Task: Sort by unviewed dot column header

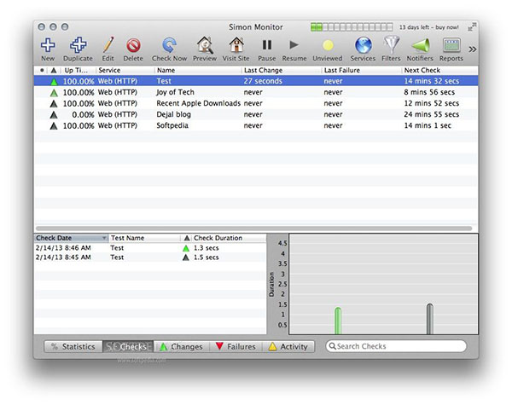Action: coord(42,70)
